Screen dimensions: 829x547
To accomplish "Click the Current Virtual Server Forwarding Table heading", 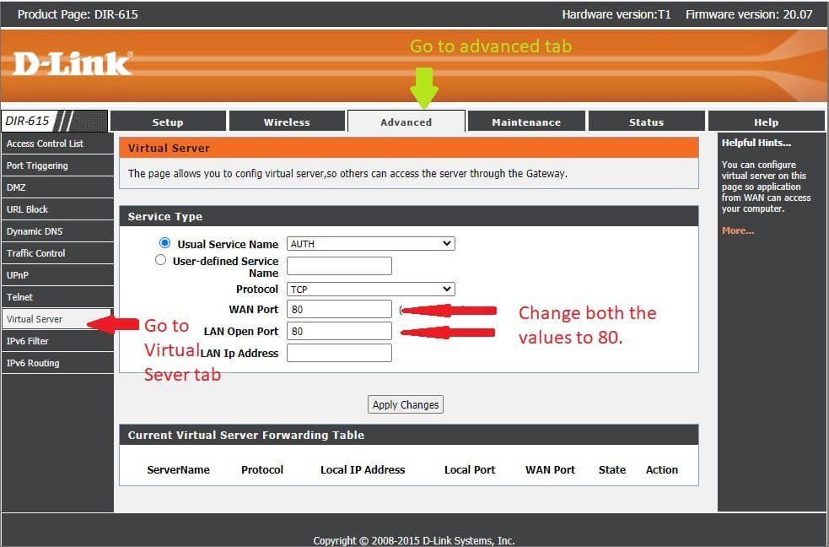I will [246, 435].
